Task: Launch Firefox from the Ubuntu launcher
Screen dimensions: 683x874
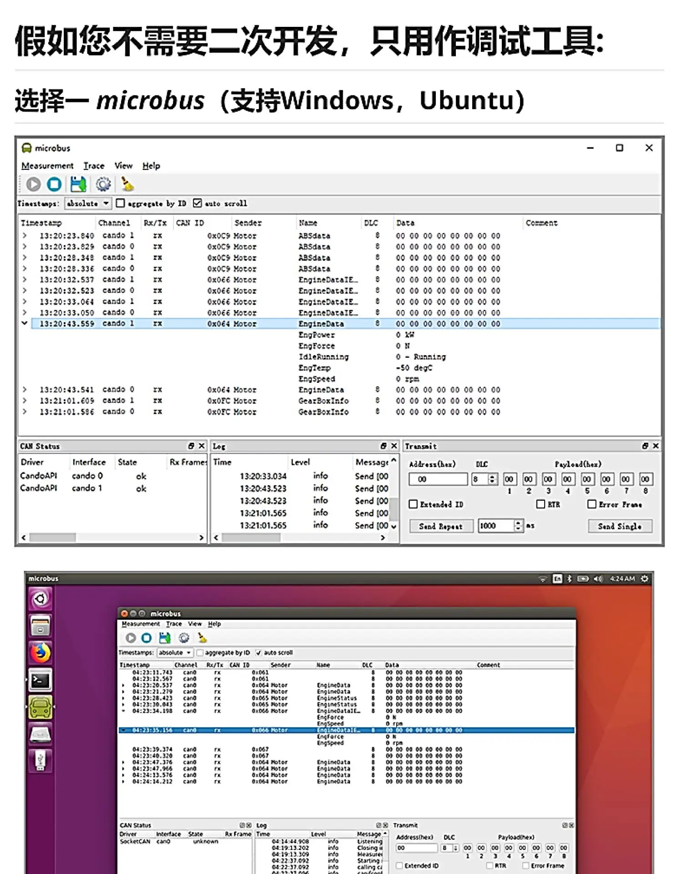Action: [41, 653]
